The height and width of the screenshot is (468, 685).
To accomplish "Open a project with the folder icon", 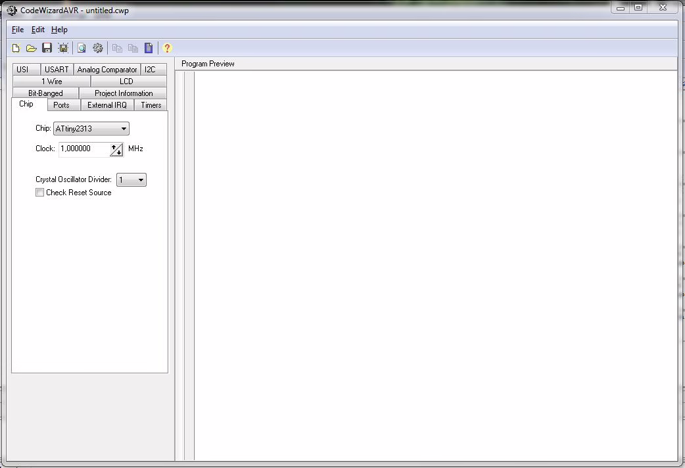I will coord(31,48).
